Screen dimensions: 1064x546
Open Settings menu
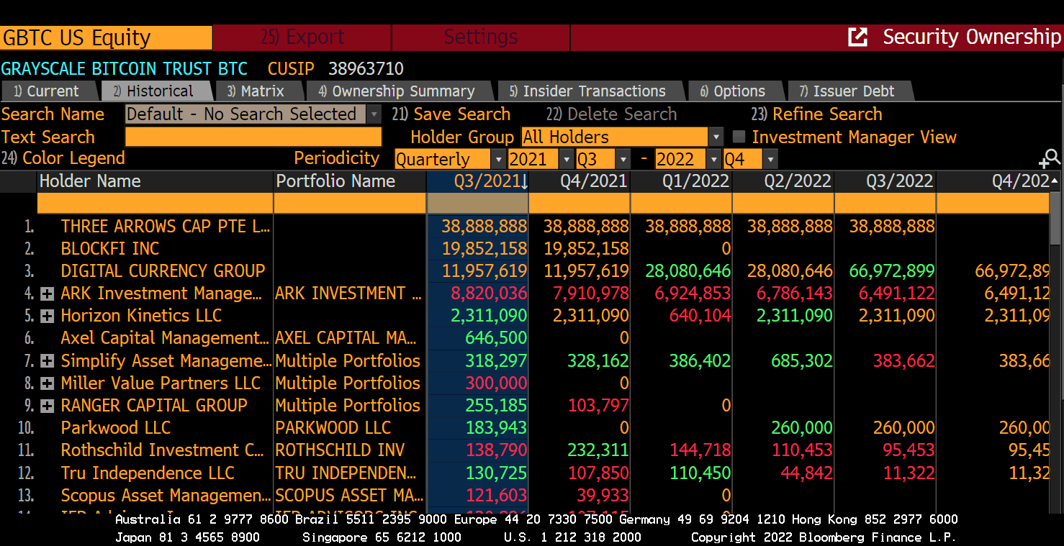[x=481, y=37]
